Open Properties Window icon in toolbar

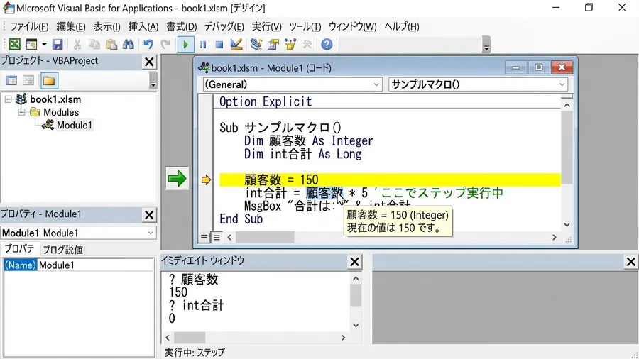(x=273, y=44)
